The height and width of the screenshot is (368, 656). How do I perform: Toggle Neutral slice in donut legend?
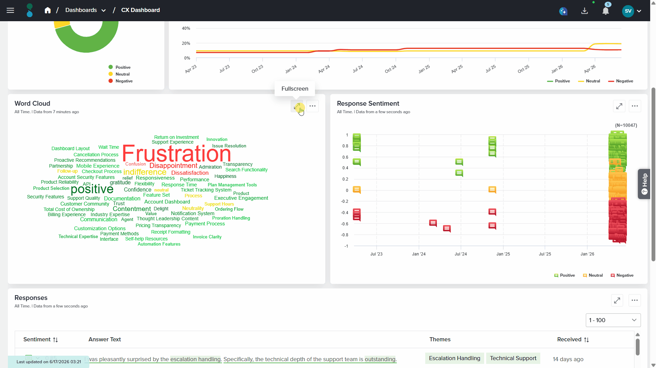coord(119,74)
